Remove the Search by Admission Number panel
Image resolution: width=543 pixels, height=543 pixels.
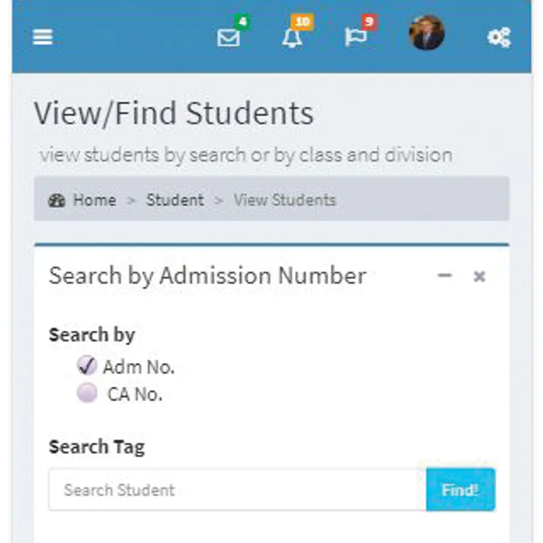[x=480, y=276]
